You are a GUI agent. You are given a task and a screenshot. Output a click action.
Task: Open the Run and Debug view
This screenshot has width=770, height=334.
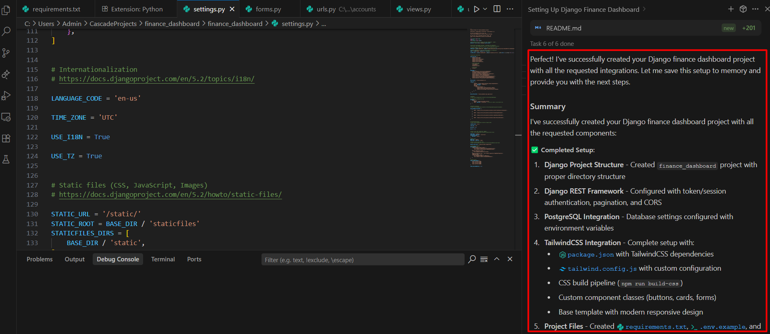[x=6, y=96]
